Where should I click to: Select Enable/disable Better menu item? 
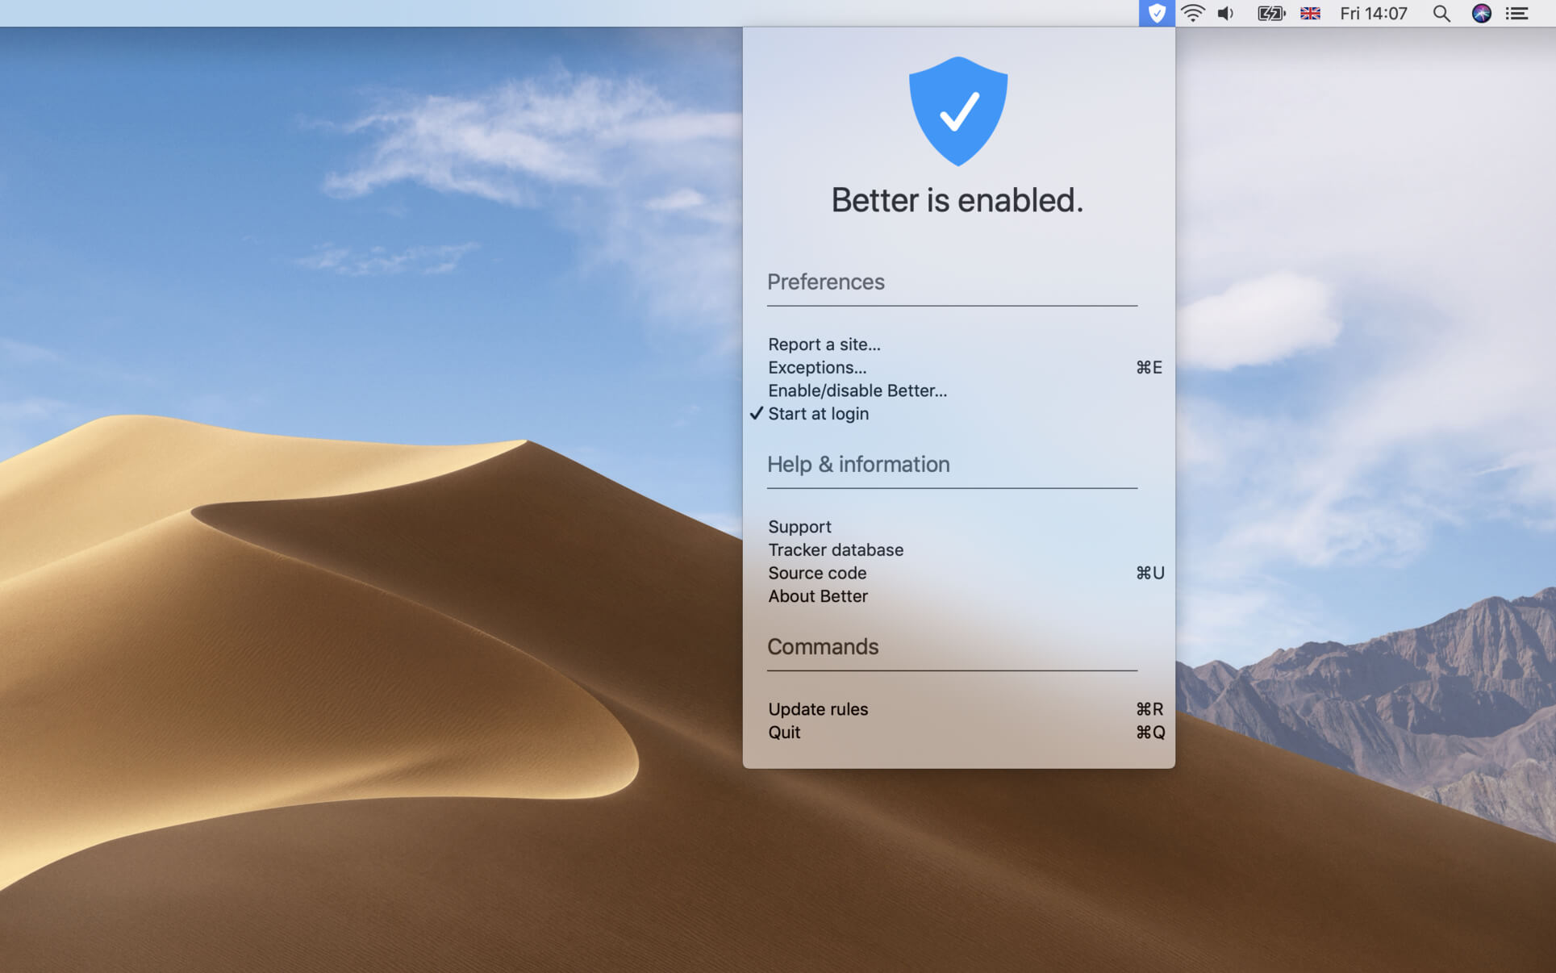[x=857, y=390]
